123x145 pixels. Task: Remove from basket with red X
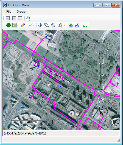(77, 25)
